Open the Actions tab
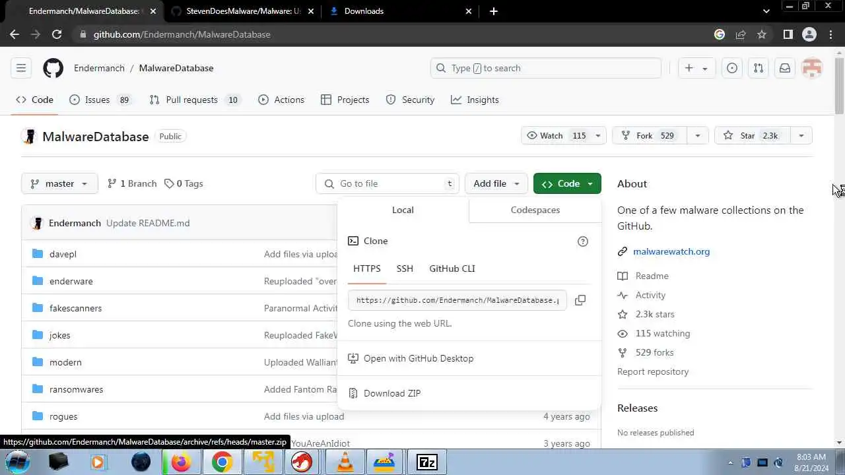This screenshot has height=475, width=845. [281, 100]
